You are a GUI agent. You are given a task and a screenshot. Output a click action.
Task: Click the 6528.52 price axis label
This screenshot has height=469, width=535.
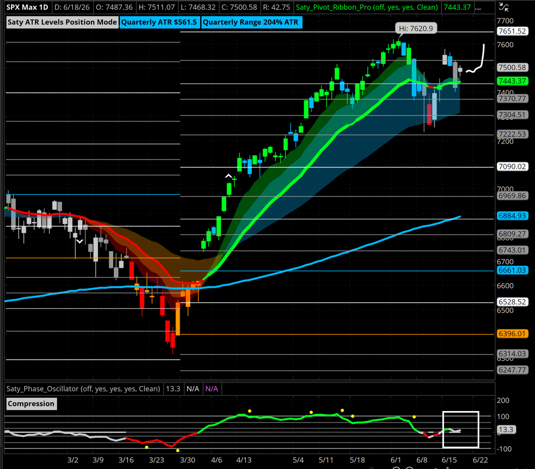pyautogui.click(x=512, y=302)
